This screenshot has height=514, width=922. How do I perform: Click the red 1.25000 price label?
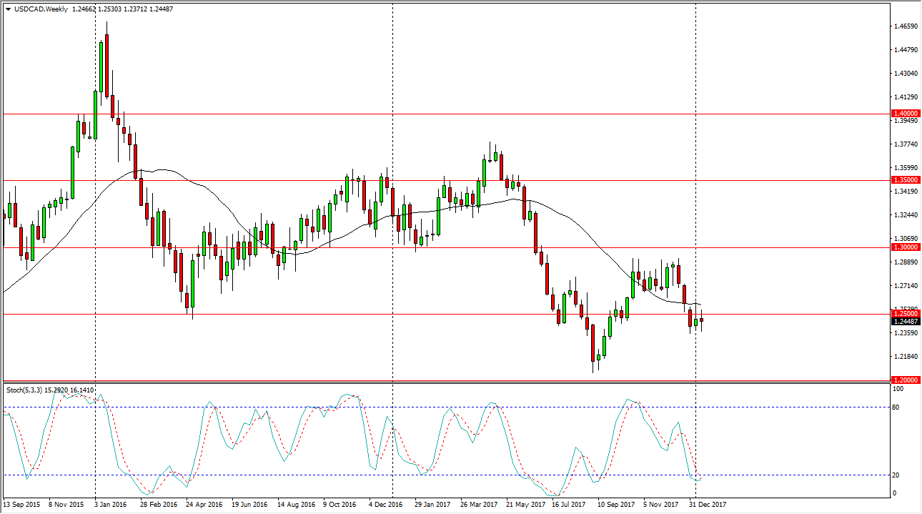[x=905, y=313]
